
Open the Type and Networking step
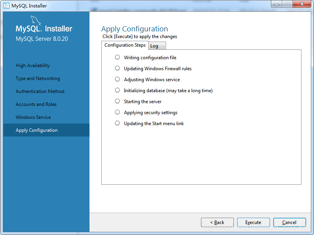38,78
